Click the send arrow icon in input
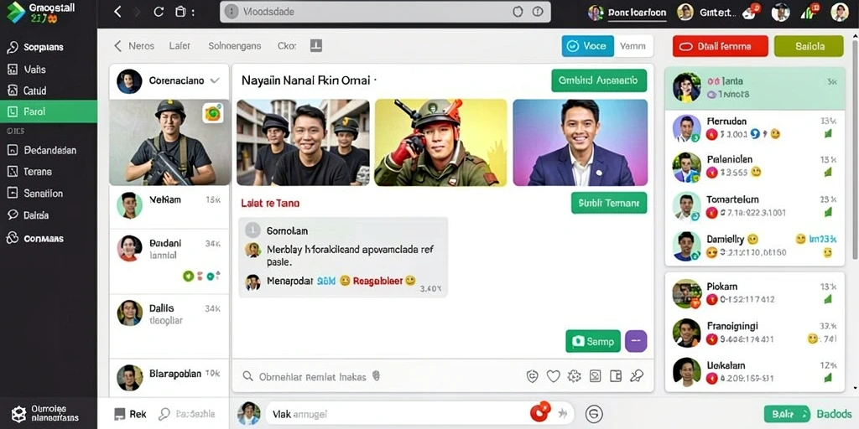Image resolution: width=859 pixels, height=429 pixels. tap(562, 414)
